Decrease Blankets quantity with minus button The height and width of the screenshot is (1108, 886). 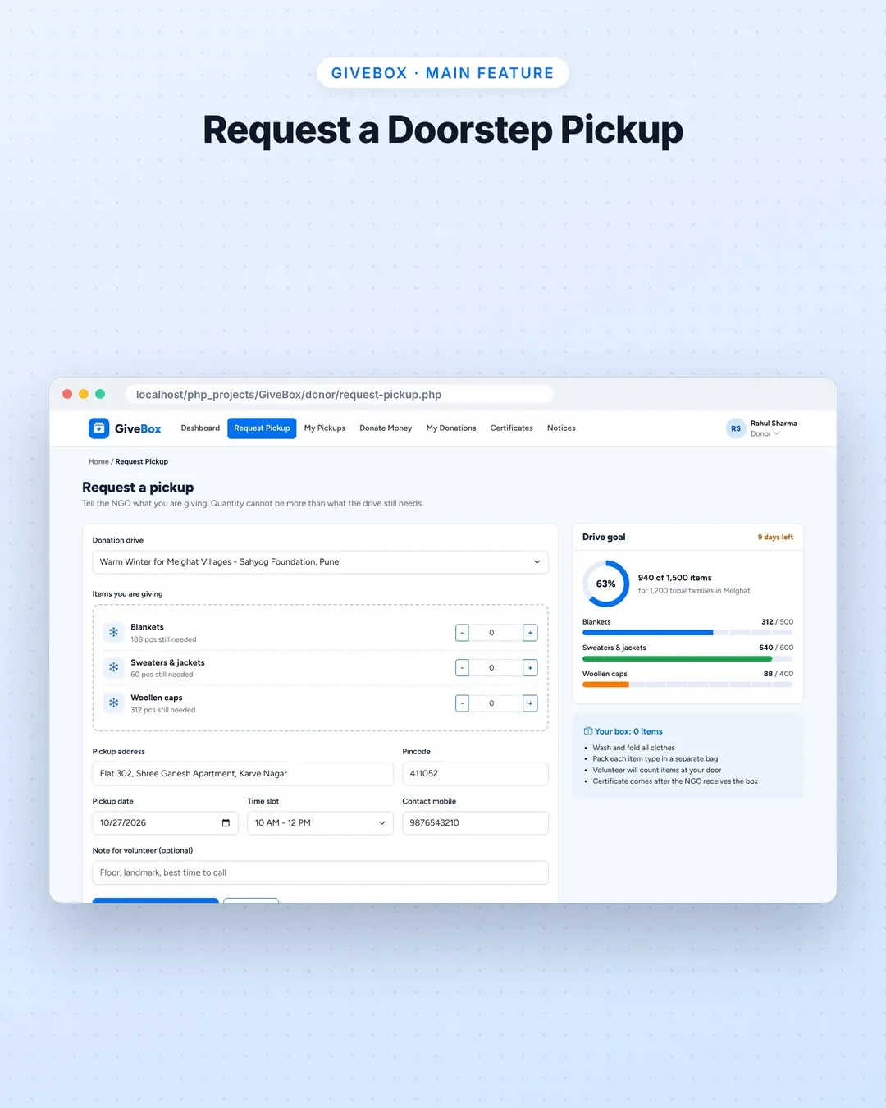click(x=462, y=633)
